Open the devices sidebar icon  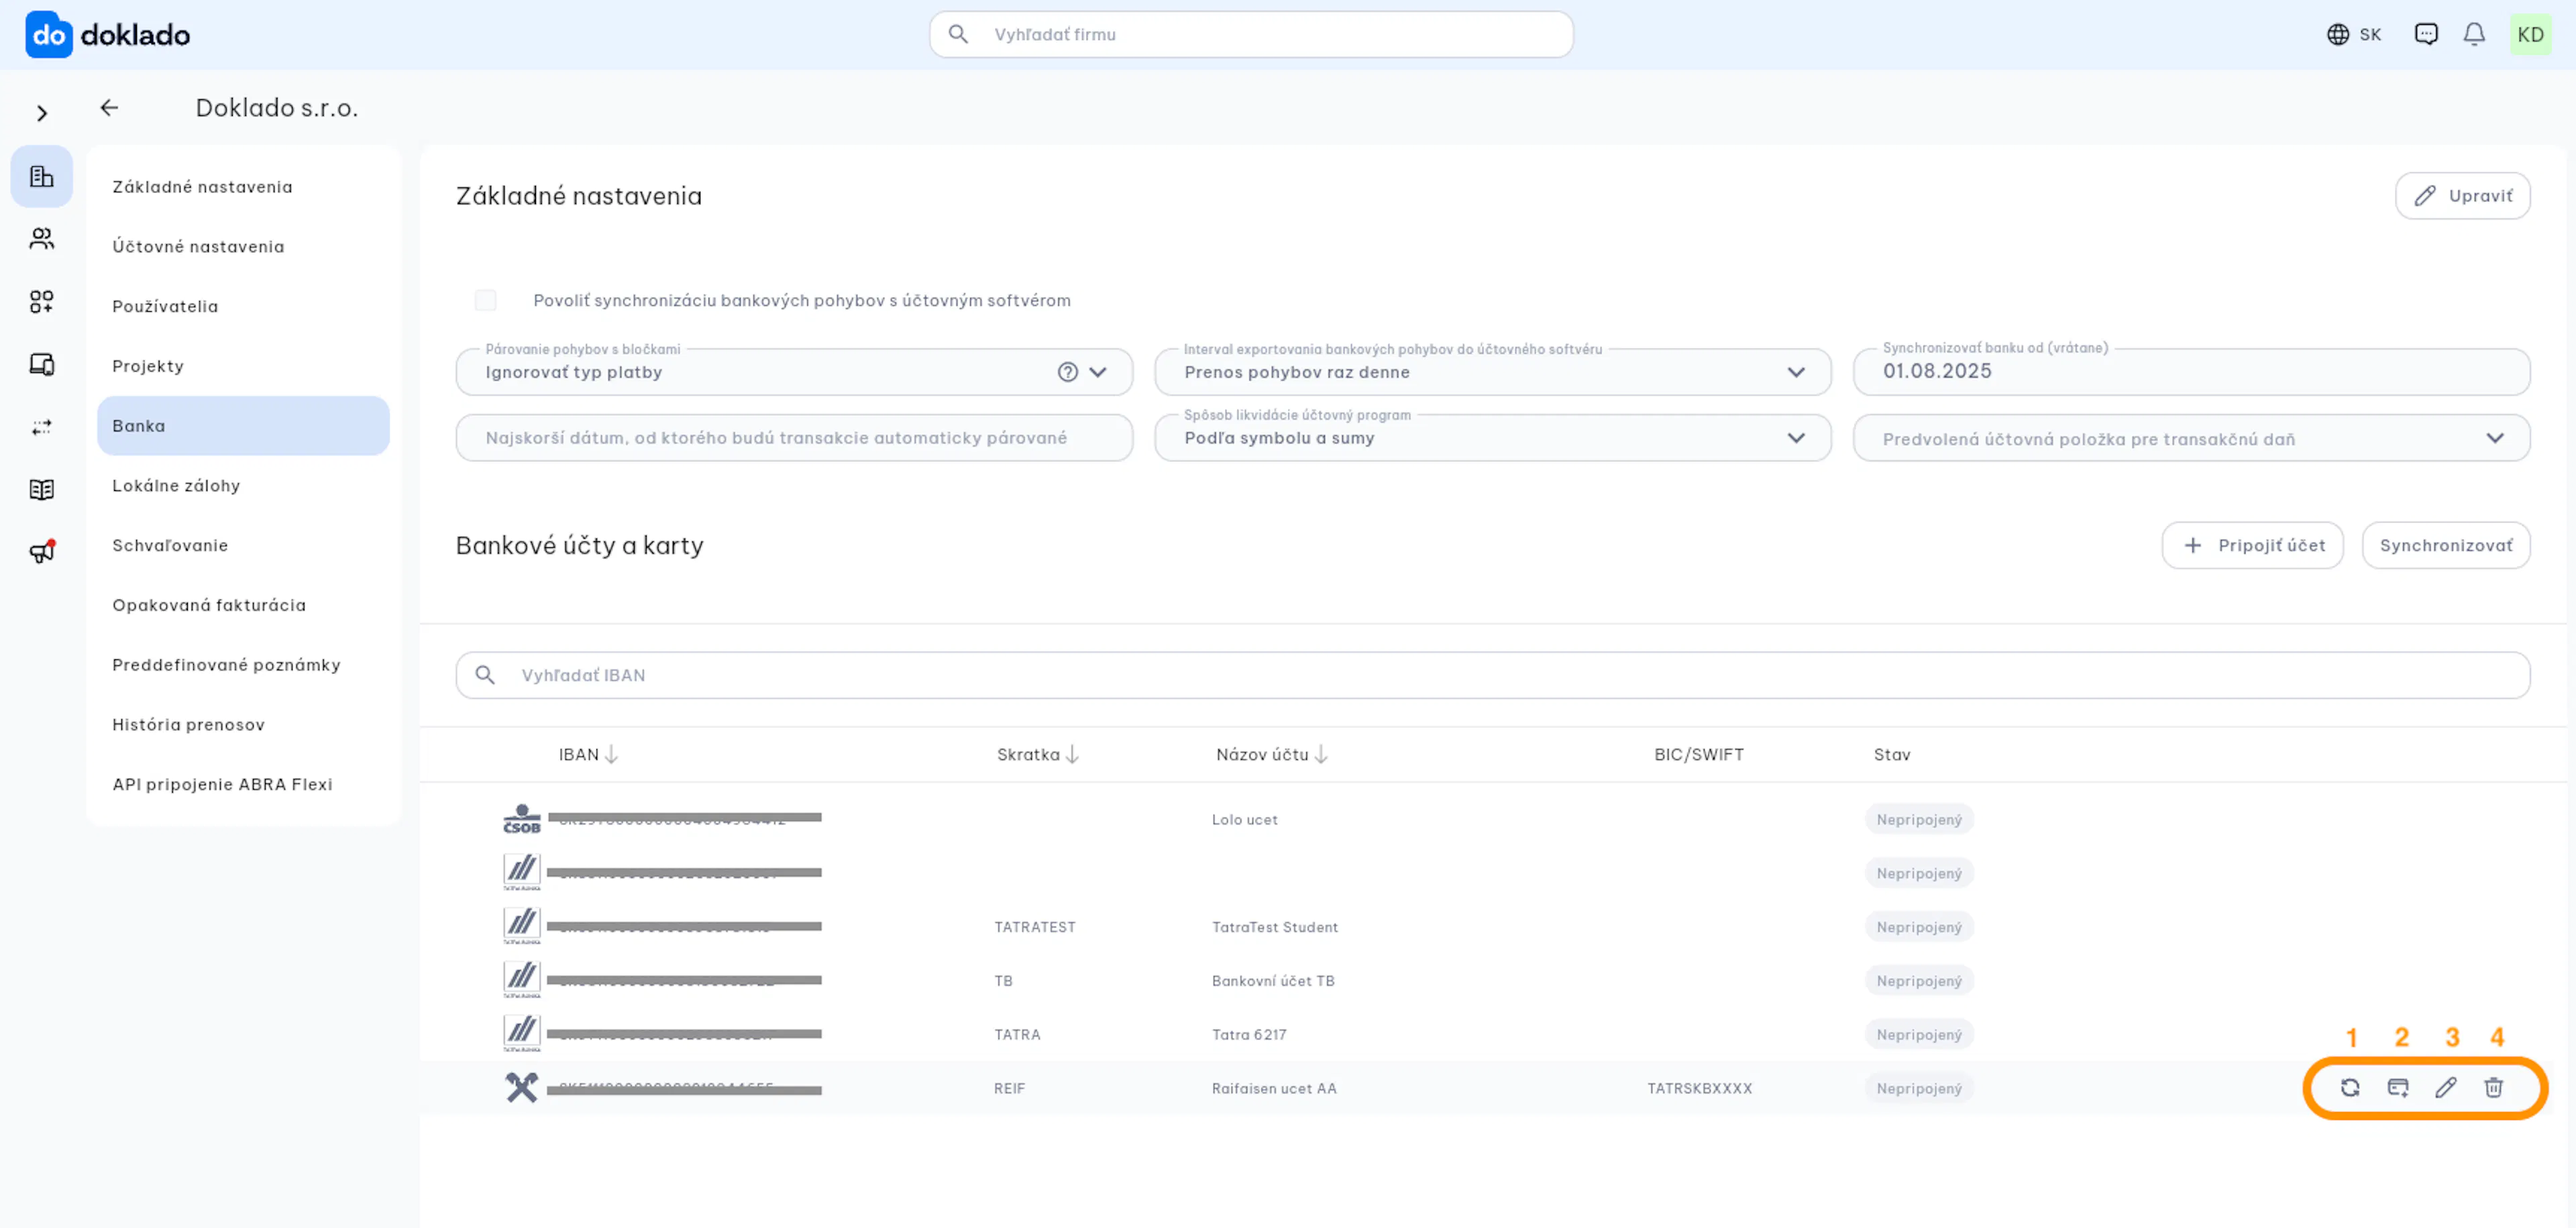click(42, 365)
